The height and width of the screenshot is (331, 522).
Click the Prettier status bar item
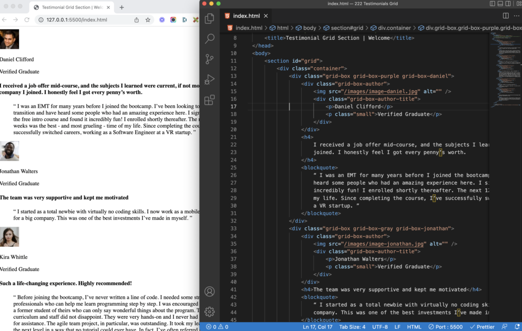point(482,327)
